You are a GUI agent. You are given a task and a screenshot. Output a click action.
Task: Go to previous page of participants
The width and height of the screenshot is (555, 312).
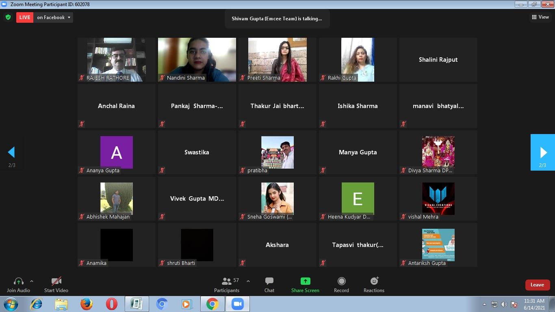click(x=11, y=152)
